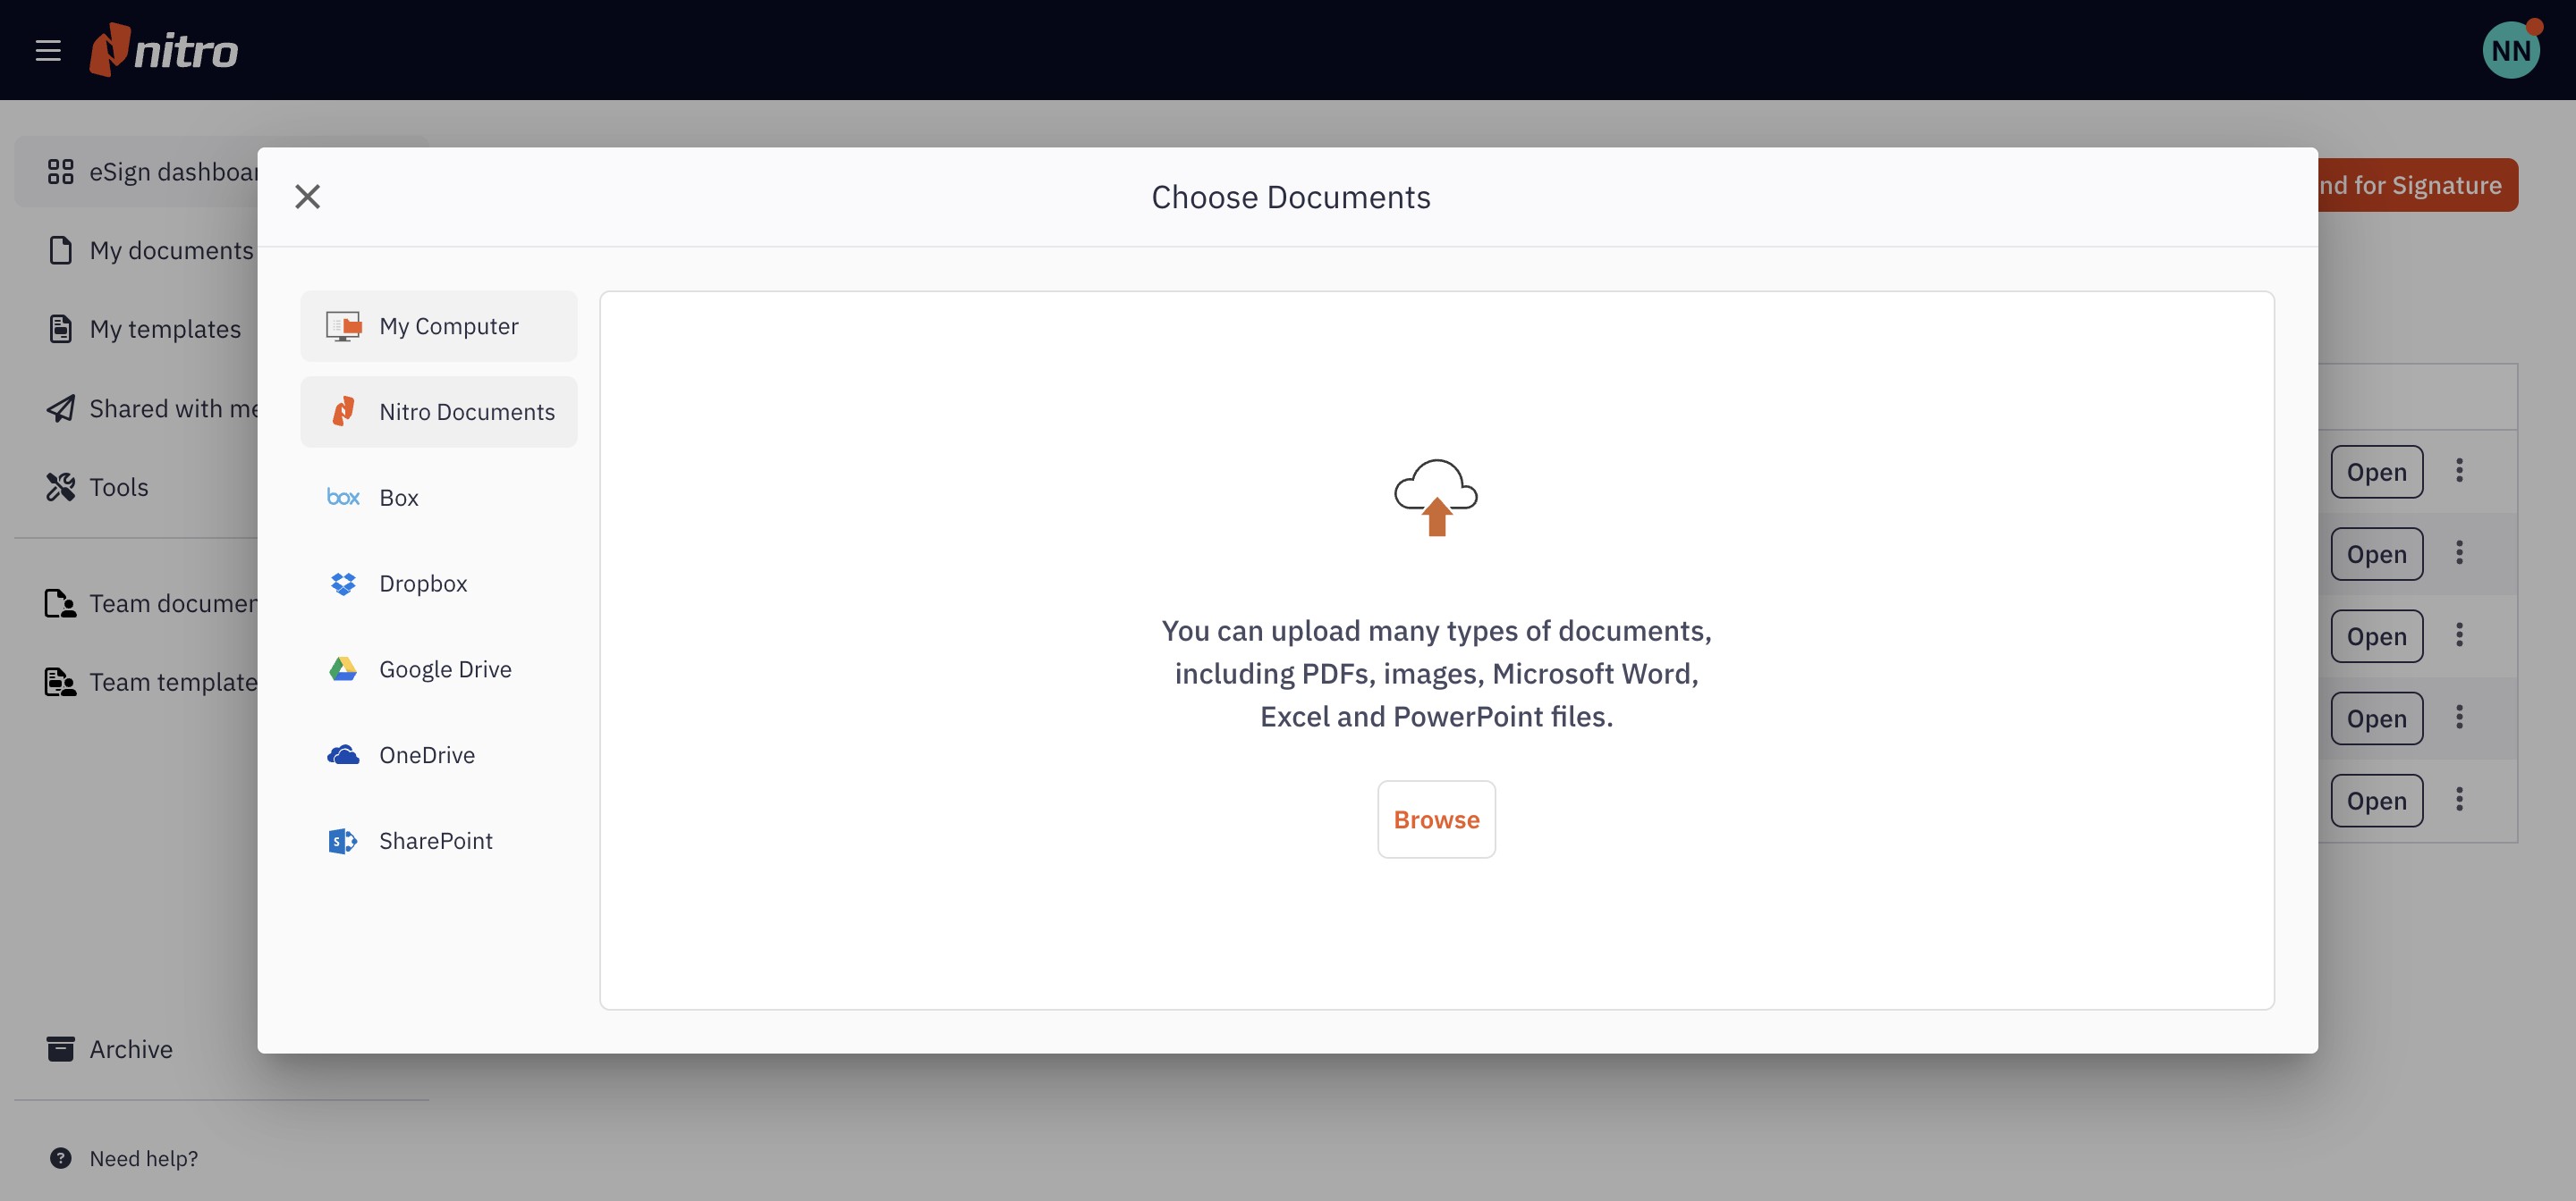This screenshot has height=1201, width=2576.
Task: Close the Choose Documents dialog
Action: click(308, 197)
